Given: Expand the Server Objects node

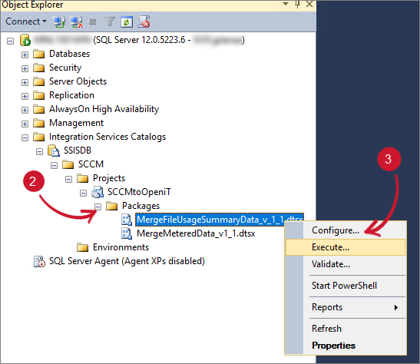Looking at the screenshot, I should point(25,82).
